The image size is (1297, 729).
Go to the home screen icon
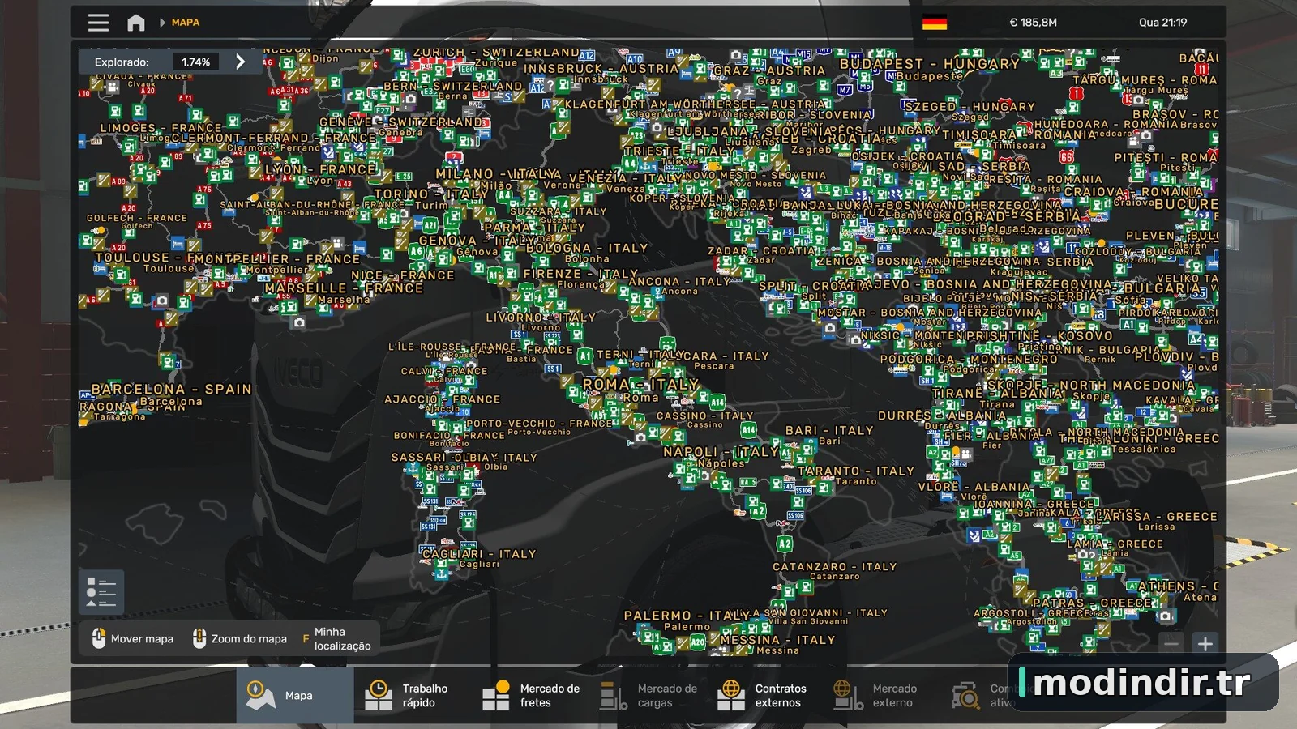(x=136, y=23)
